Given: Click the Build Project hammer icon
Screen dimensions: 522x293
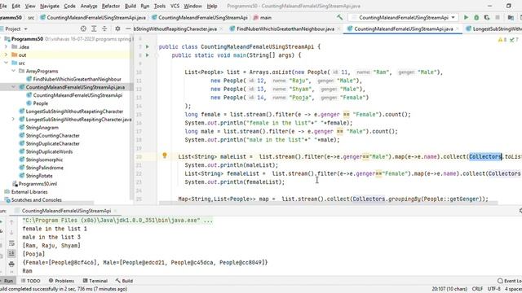Looking at the screenshot, I should coord(339,17).
